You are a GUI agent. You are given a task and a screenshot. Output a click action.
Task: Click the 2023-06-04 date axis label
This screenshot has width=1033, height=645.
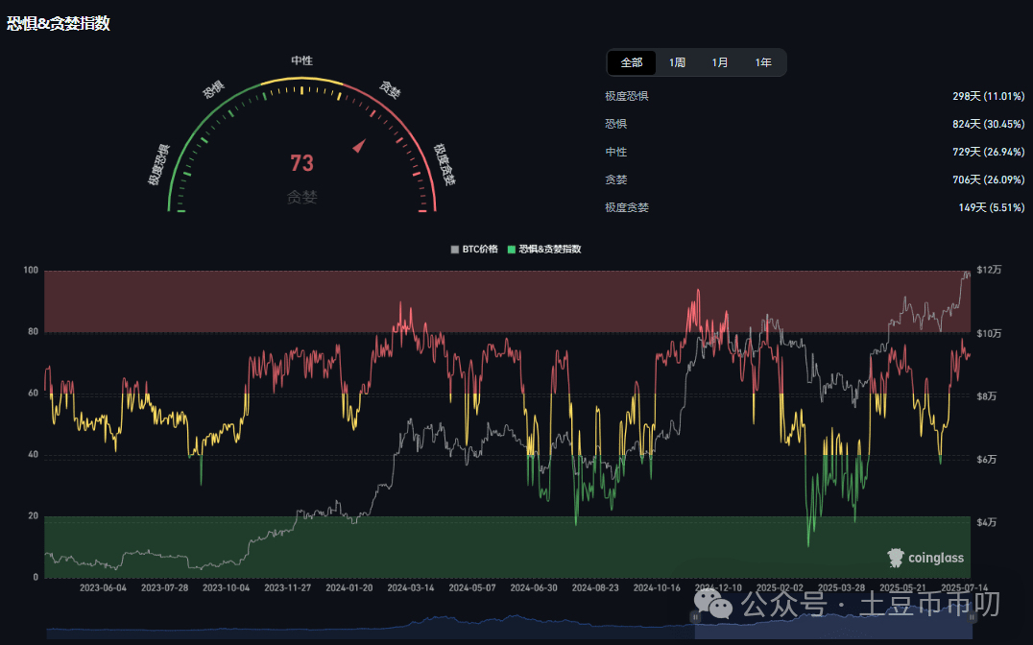(103, 587)
